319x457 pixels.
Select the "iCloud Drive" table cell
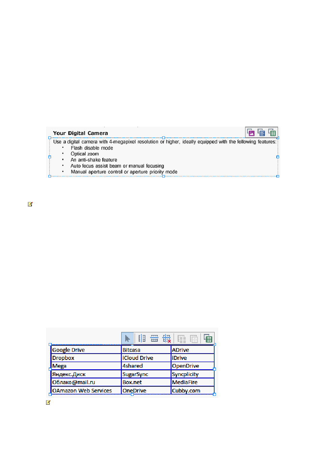click(146, 358)
